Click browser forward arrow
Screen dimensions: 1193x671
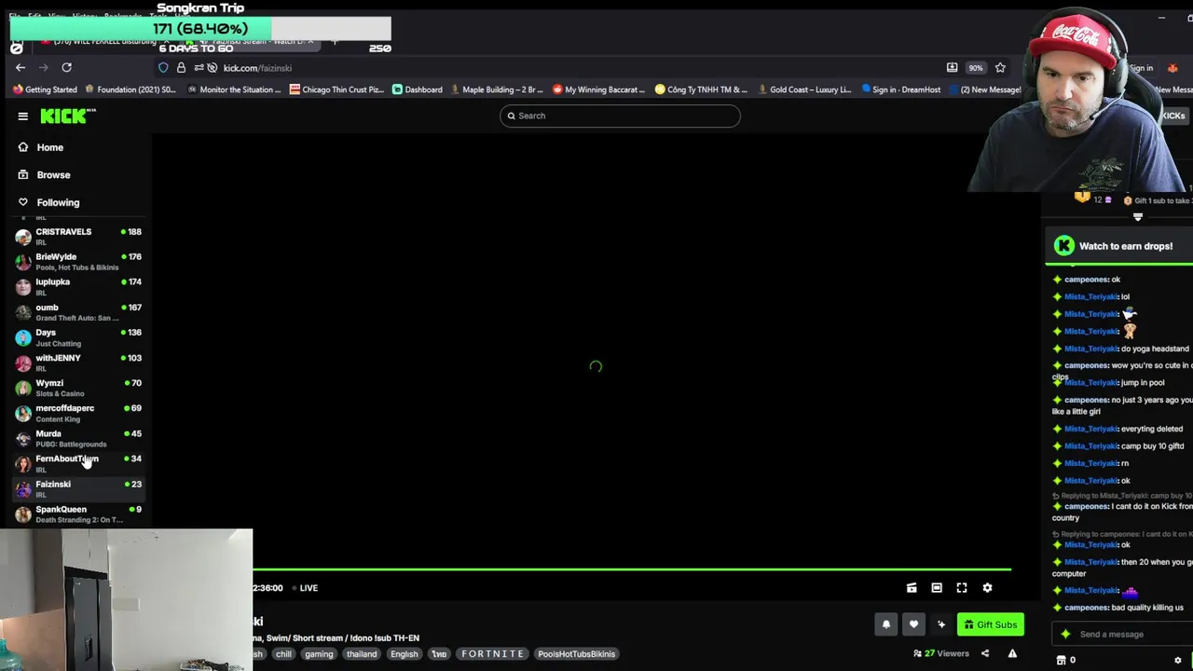point(44,67)
